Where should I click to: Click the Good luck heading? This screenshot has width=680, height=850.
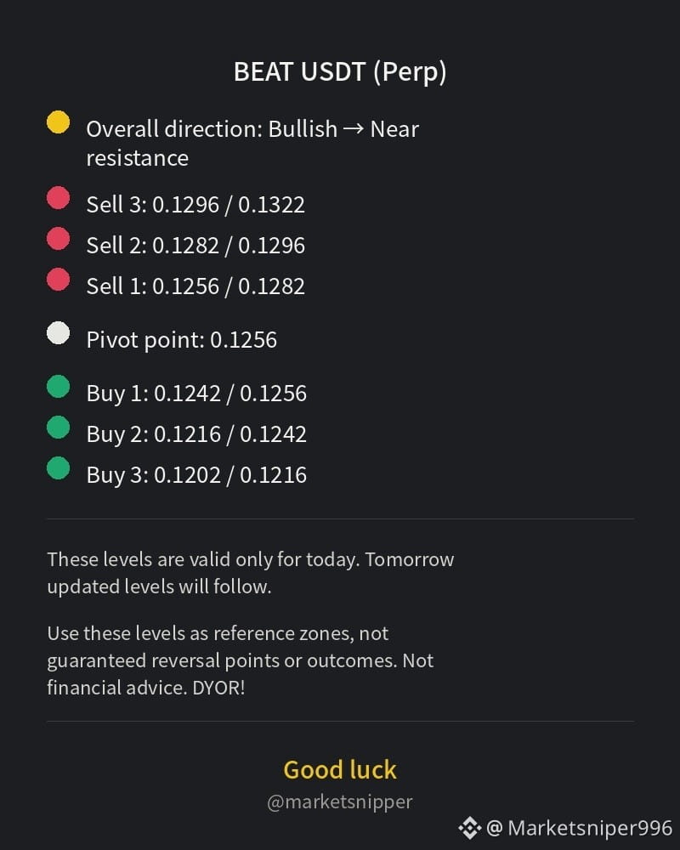point(340,770)
